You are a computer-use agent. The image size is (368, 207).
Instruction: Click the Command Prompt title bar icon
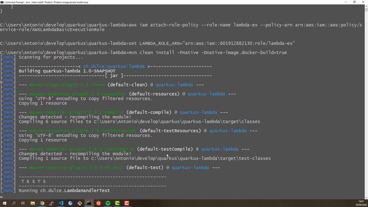click(2, 2)
